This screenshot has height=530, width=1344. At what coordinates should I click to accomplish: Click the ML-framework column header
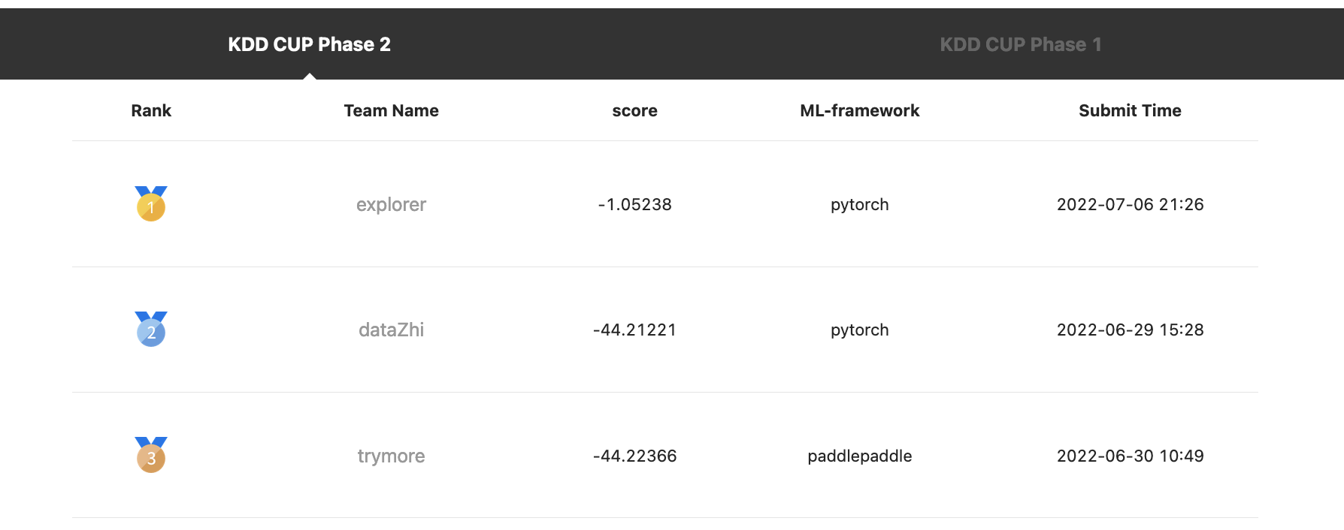click(x=859, y=110)
